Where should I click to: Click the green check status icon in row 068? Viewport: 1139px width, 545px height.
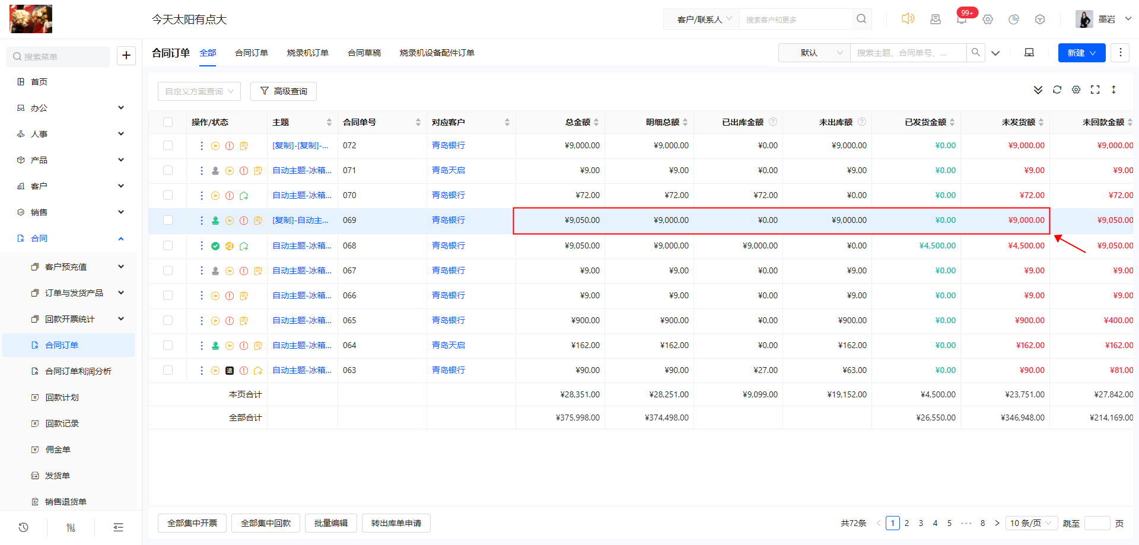215,246
